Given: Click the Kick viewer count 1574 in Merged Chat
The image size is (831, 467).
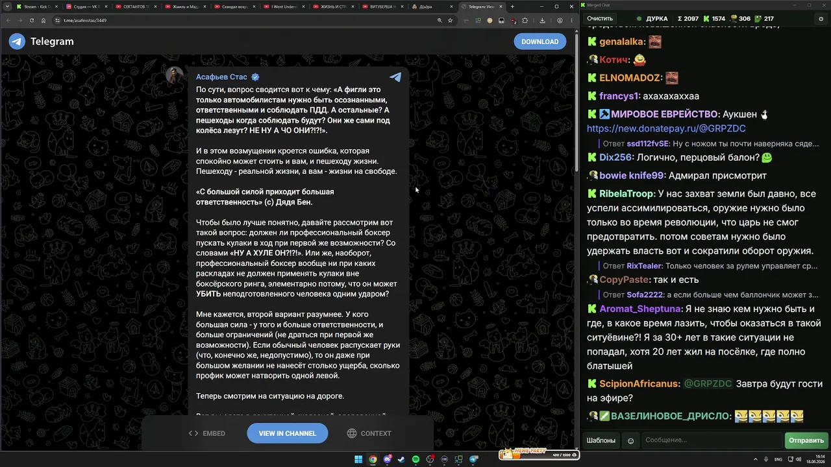Looking at the screenshot, I should pos(714,19).
